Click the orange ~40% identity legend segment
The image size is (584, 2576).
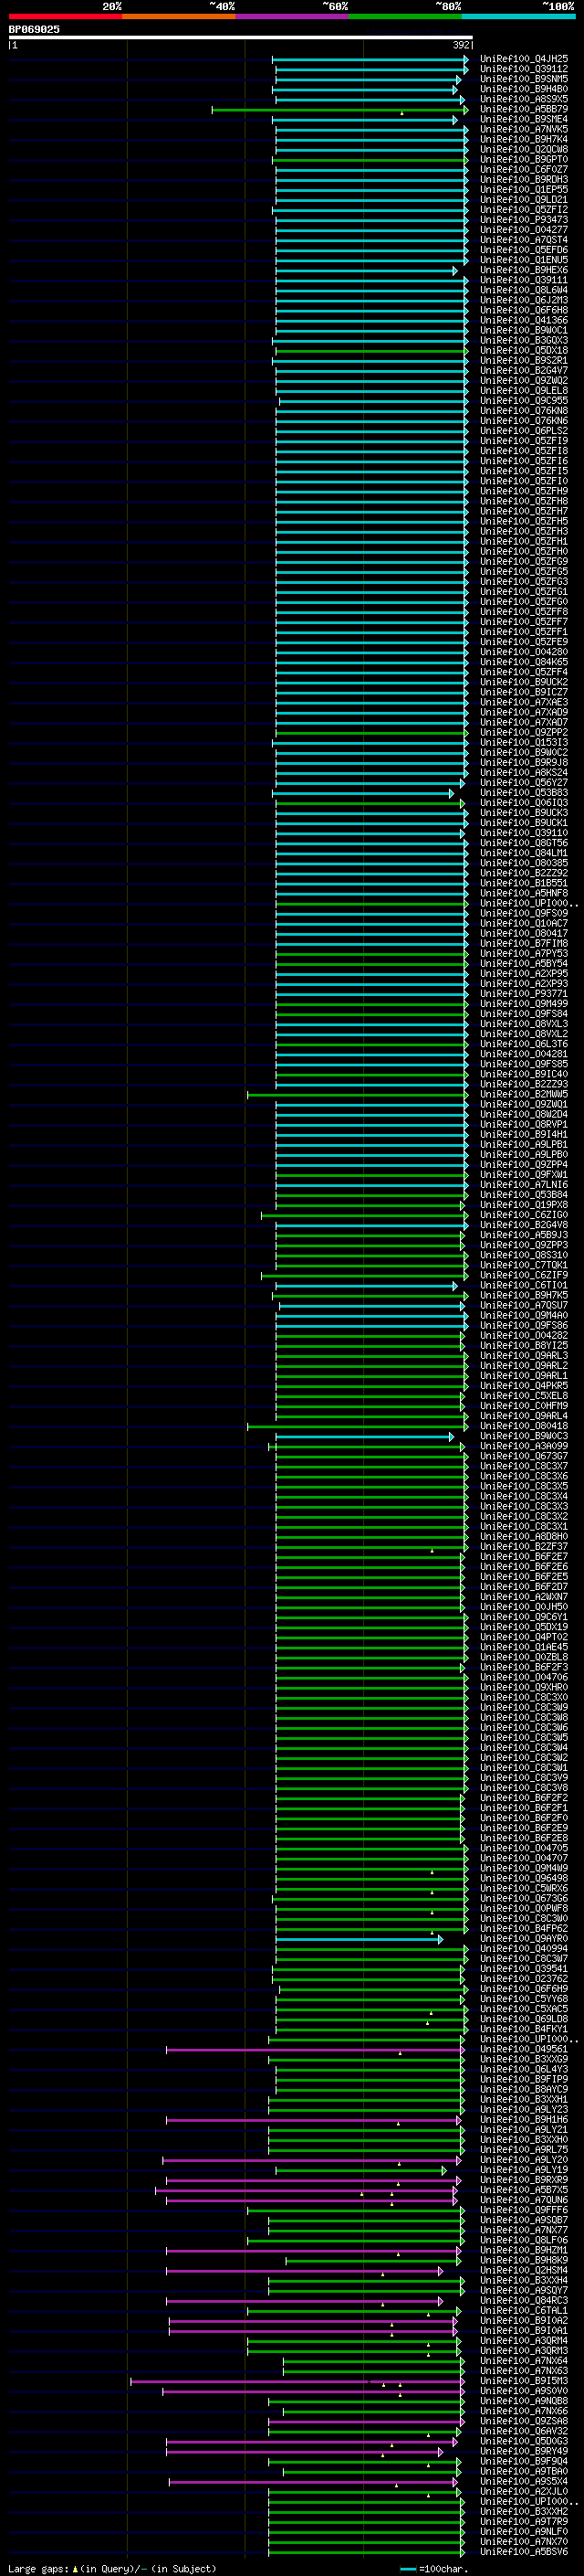(179, 16)
